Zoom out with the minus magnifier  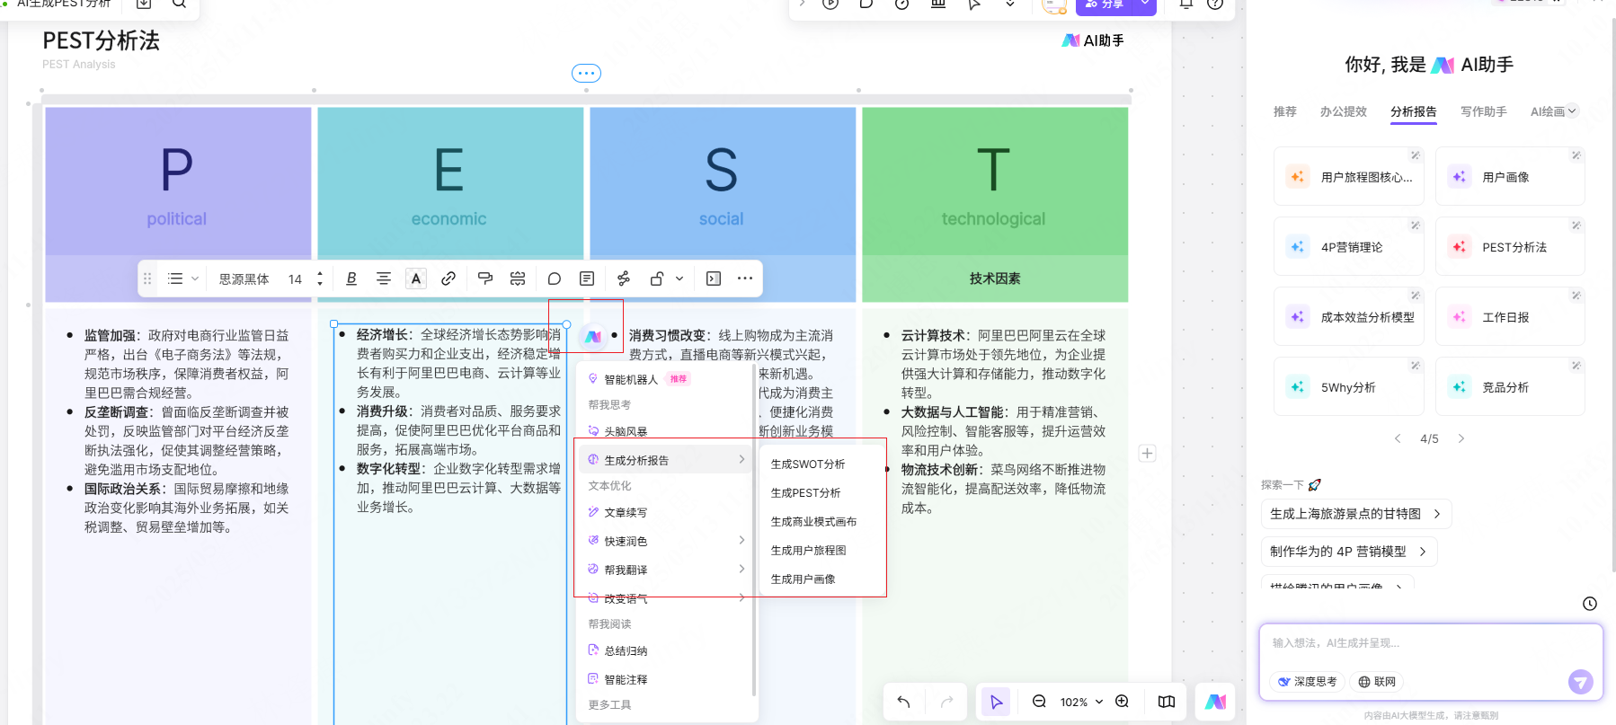1039,702
